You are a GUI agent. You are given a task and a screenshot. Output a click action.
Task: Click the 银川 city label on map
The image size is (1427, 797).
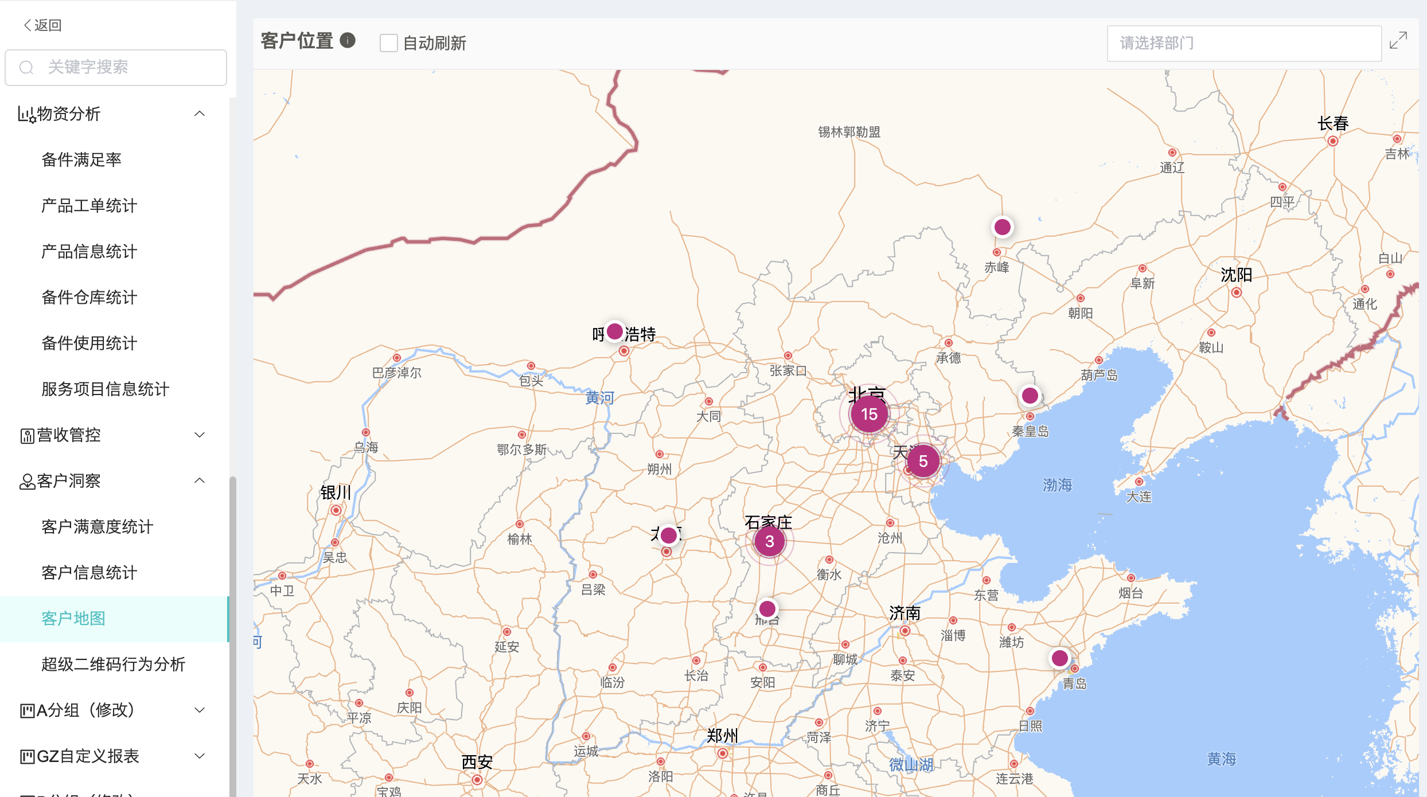click(x=336, y=493)
